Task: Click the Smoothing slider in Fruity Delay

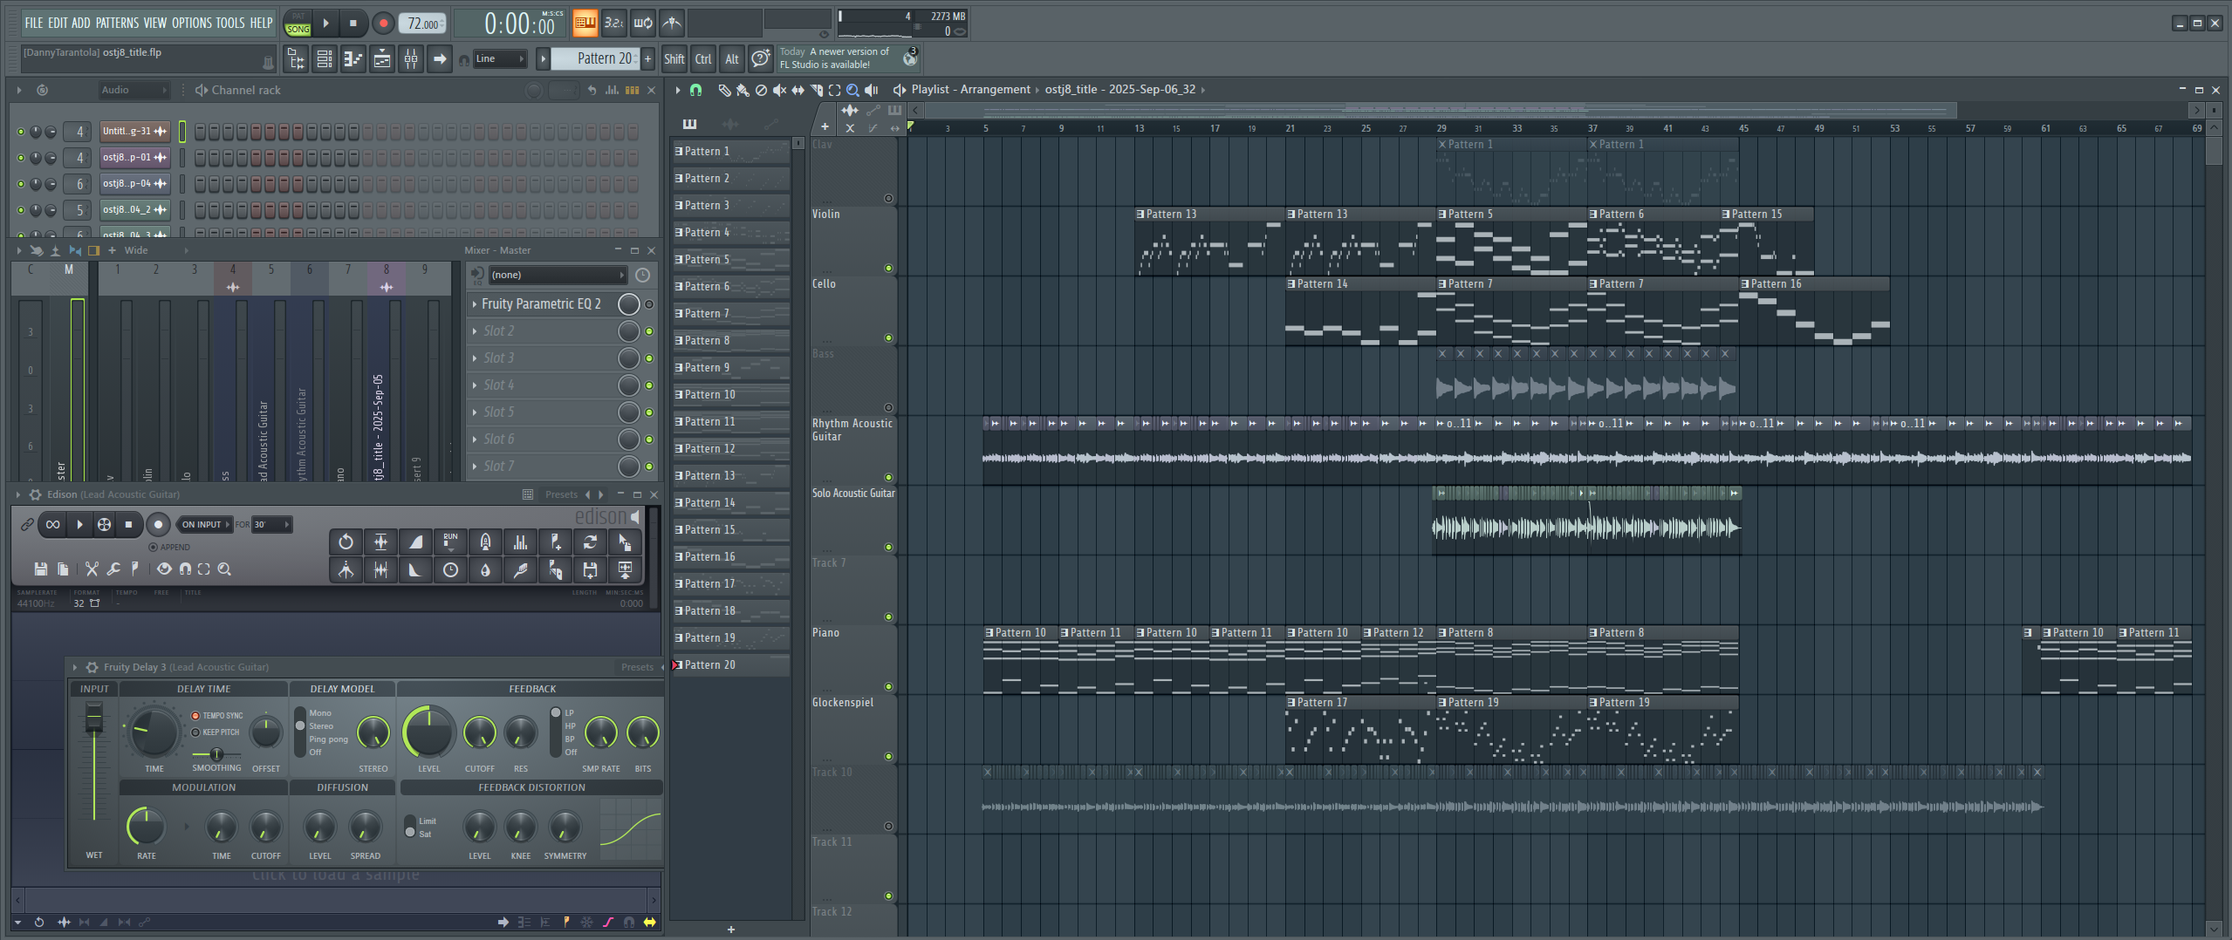Action: click(216, 754)
